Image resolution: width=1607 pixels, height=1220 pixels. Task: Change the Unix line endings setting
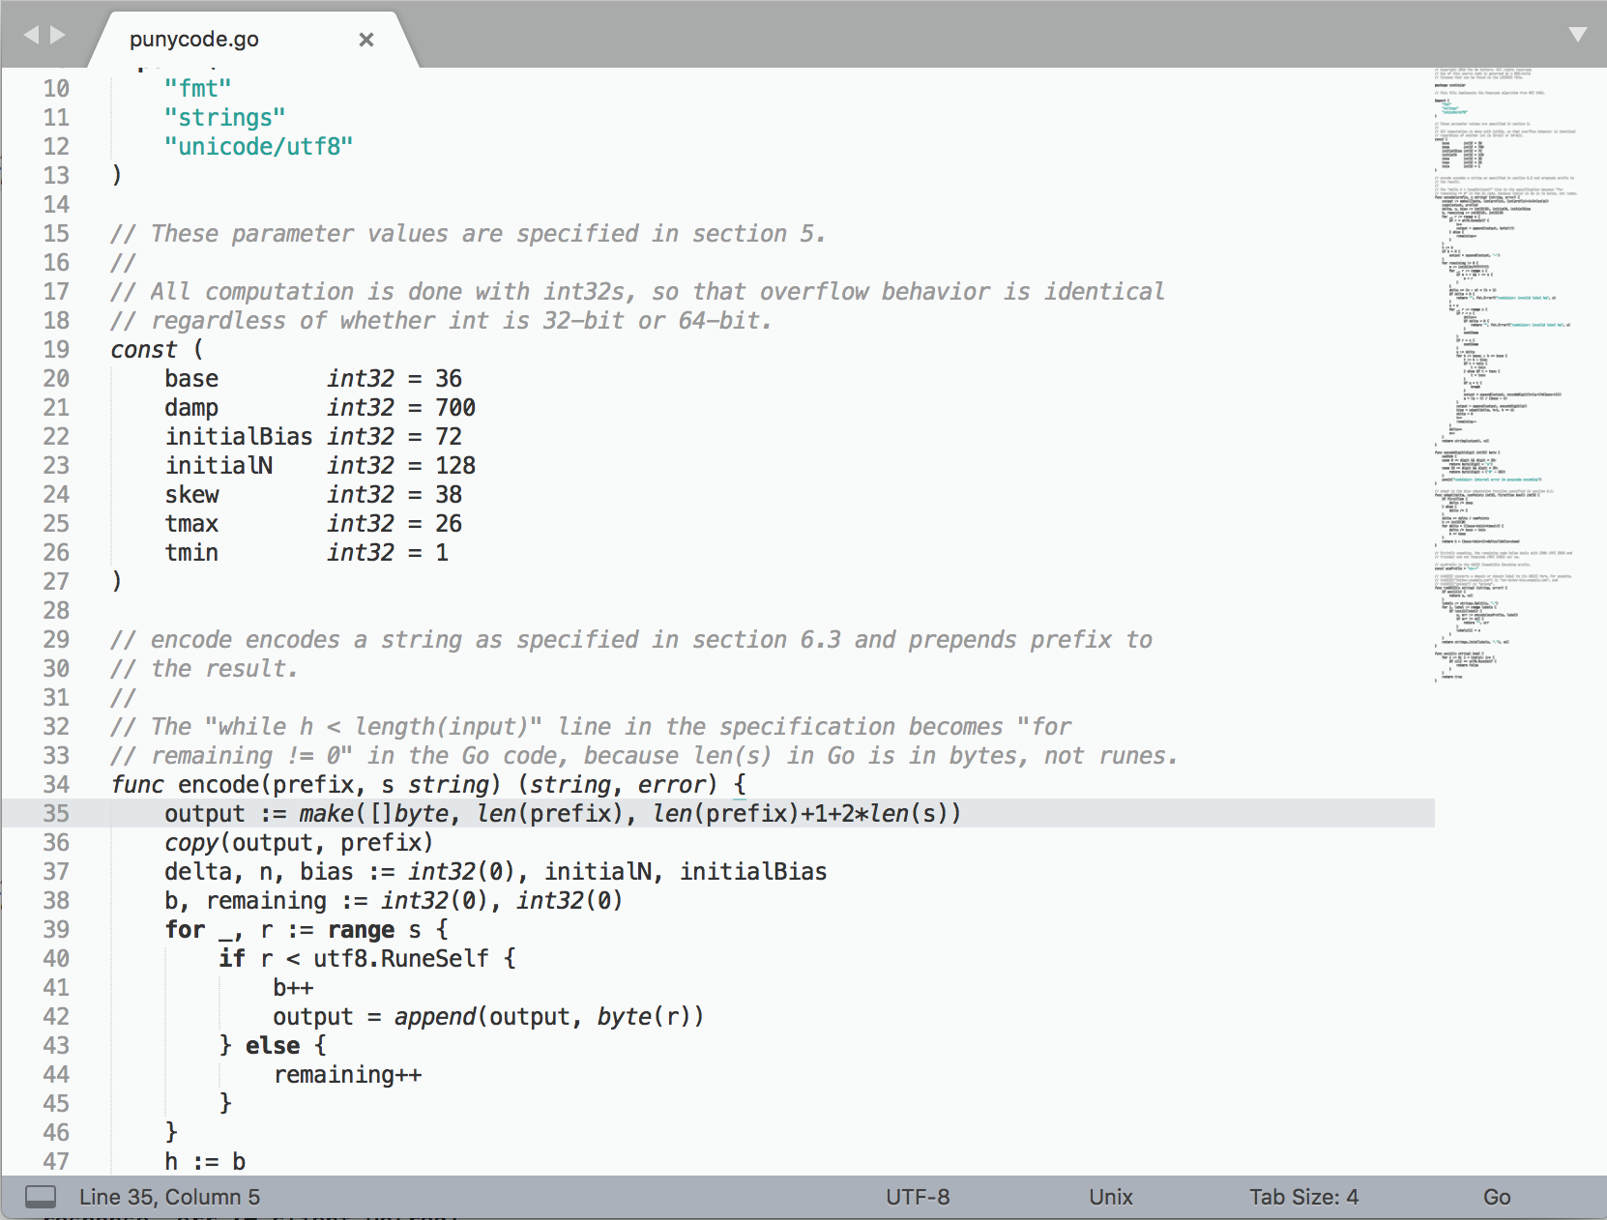tap(1111, 1197)
